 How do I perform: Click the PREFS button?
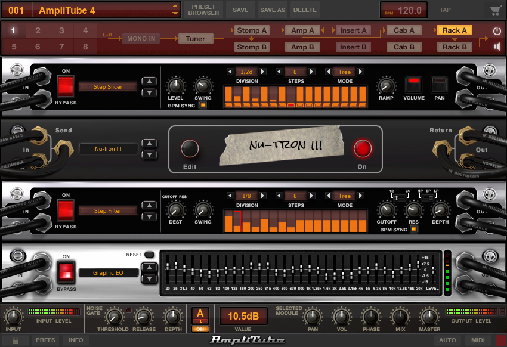45,340
